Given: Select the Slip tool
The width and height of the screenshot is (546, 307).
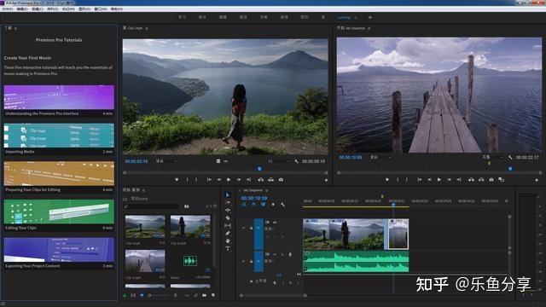Looking at the screenshot, I should tap(228, 225).
